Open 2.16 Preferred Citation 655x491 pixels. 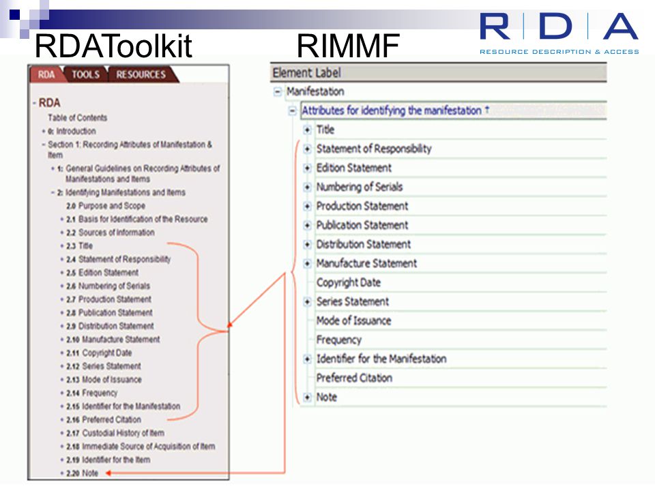[104, 419]
